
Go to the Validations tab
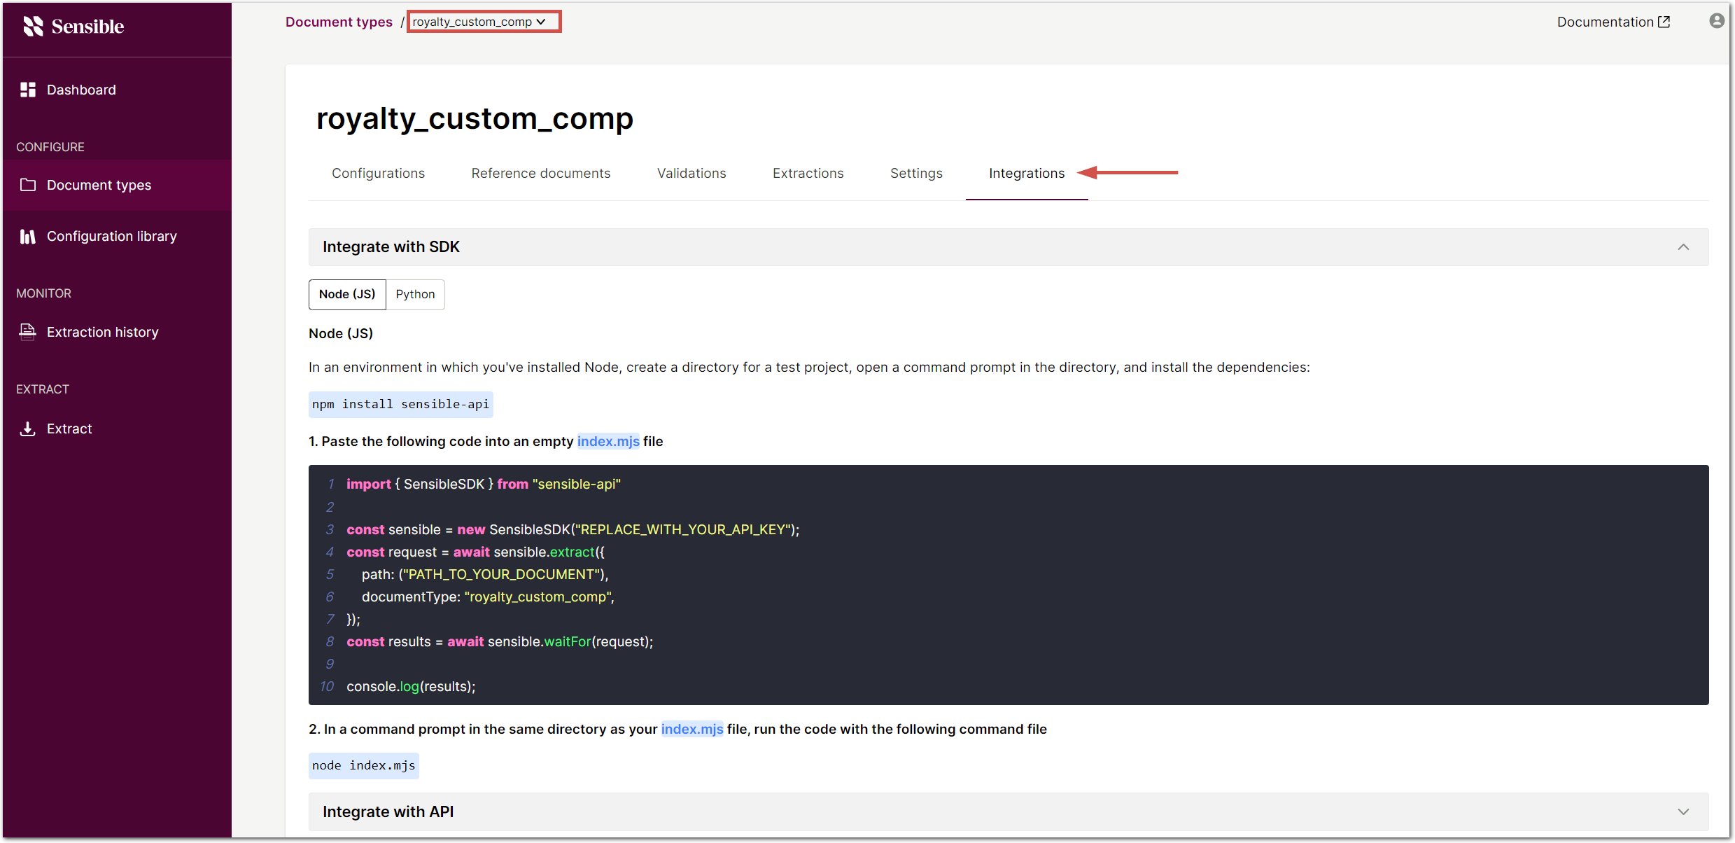691,173
